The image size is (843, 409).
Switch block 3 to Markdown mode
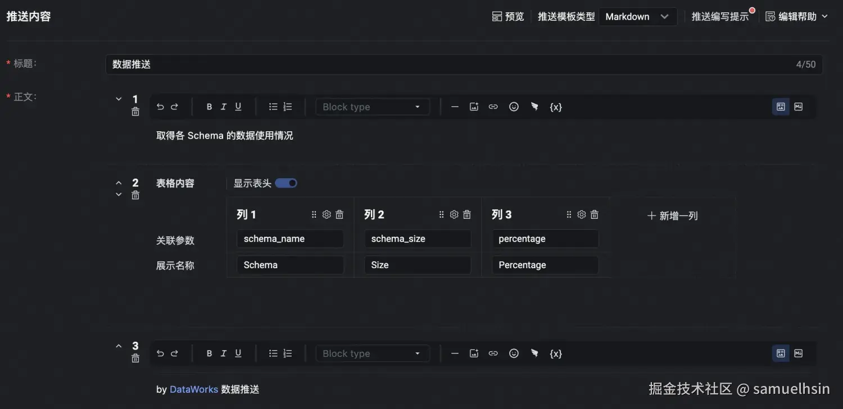point(799,353)
